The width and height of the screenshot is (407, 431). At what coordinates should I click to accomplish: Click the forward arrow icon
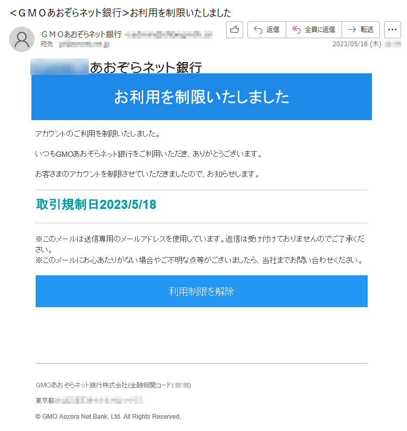(352, 30)
